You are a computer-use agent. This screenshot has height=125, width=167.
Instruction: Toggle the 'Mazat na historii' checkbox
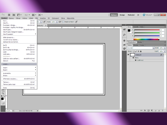coord(63,22)
